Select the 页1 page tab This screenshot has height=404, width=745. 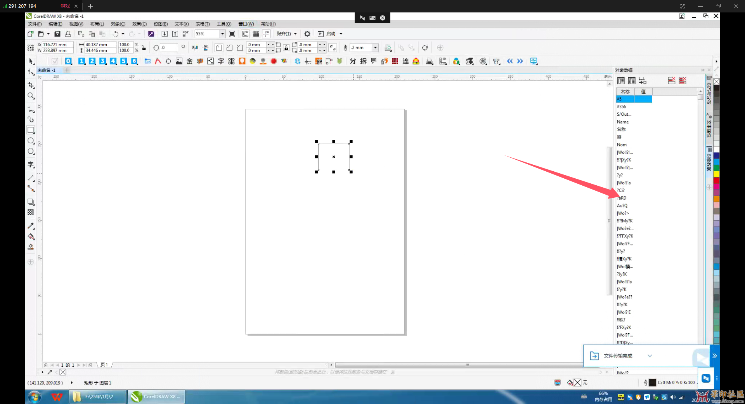pyautogui.click(x=104, y=365)
